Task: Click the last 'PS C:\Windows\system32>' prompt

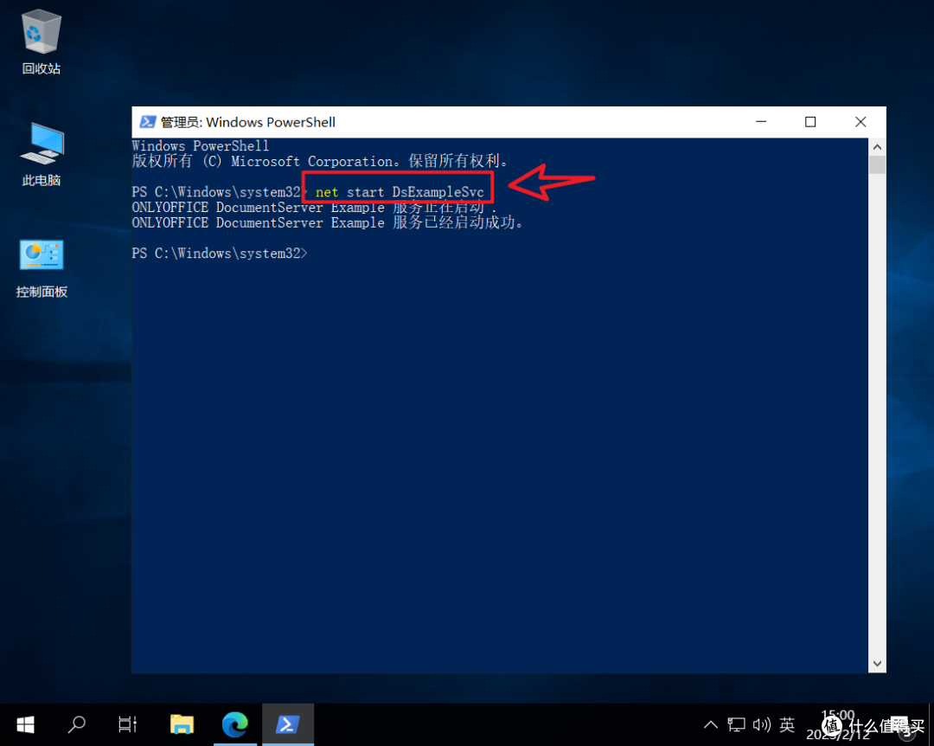Action: click(219, 254)
